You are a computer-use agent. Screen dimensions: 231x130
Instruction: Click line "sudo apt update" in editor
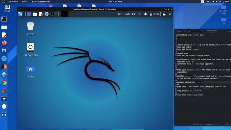pos(184,47)
